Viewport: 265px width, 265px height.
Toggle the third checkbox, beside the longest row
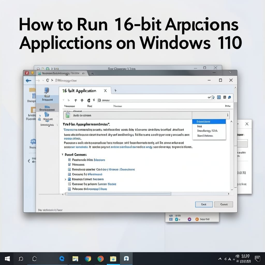coord(69,169)
